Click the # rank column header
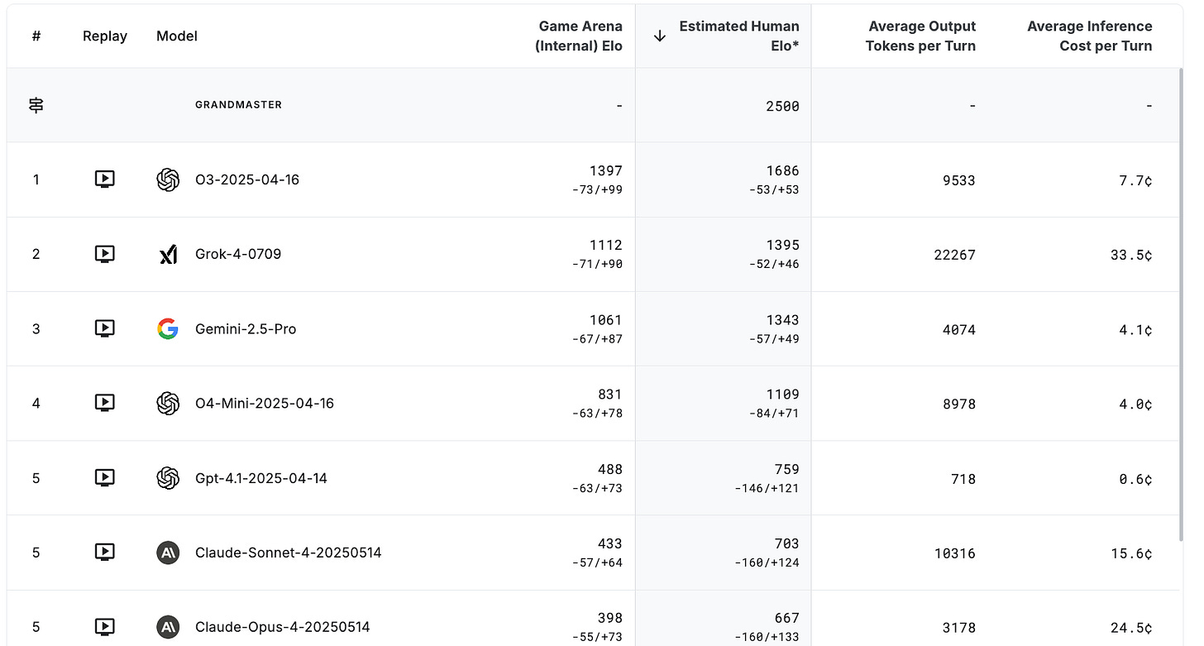 36,36
